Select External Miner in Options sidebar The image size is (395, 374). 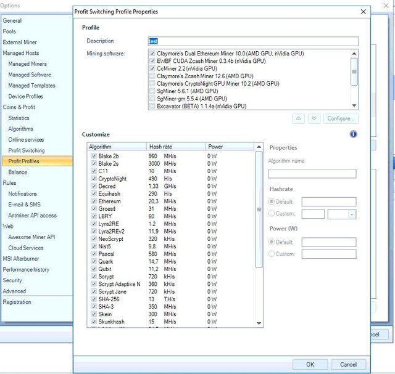(20, 43)
